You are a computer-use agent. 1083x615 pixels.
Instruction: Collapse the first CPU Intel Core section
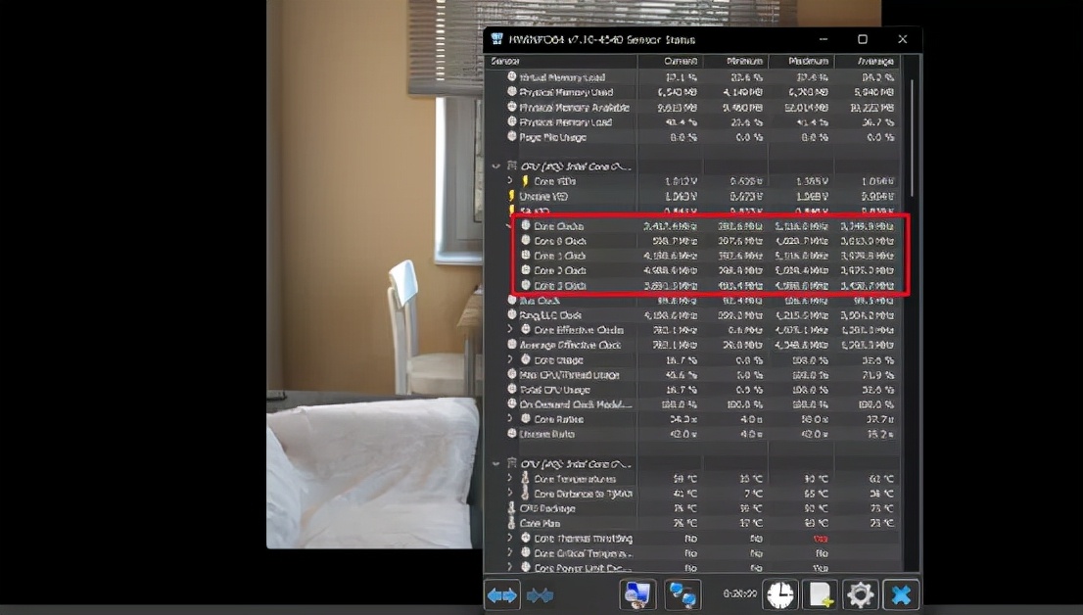pyautogui.click(x=496, y=166)
